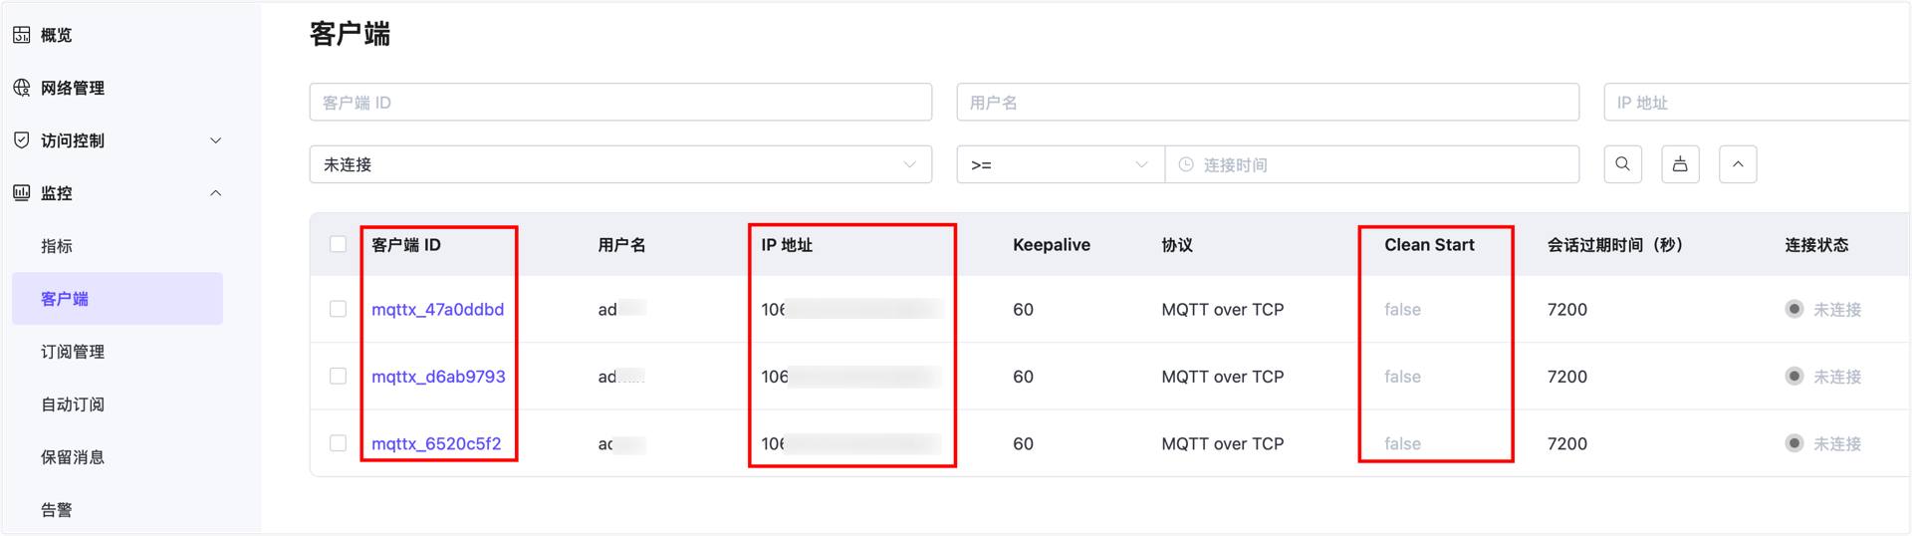Click the 连接状态 column header
Screen dimensions: 1912x536
pyautogui.click(x=1816, y=245)
